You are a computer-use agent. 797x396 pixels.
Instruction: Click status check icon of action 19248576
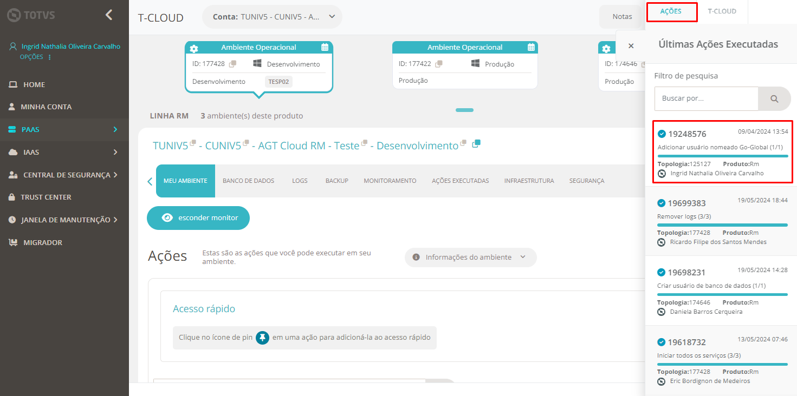click(x=662, y=134)
